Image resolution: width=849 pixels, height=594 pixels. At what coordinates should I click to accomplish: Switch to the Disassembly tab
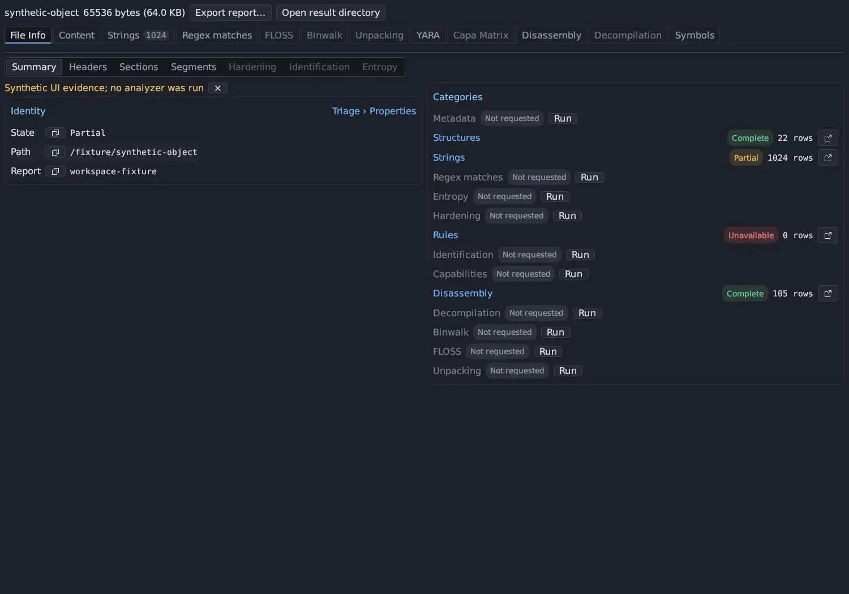coord(551,35)
